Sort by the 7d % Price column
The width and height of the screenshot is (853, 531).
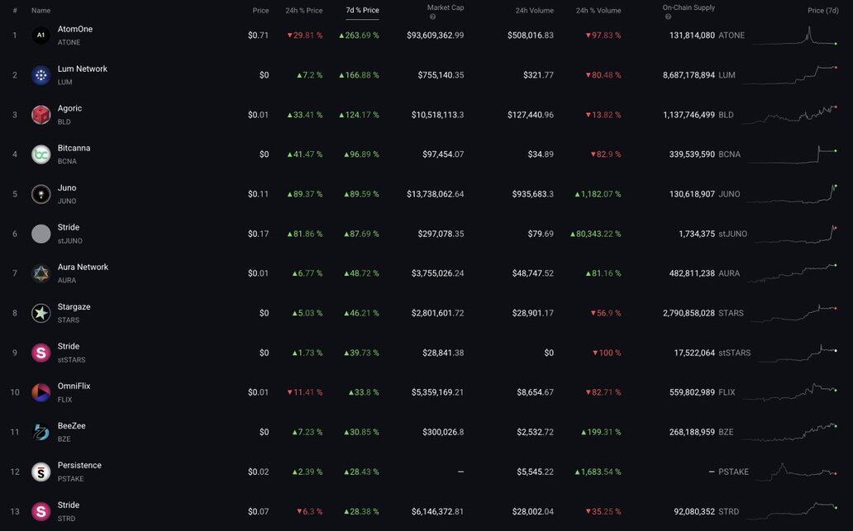(x=362, y=11)
